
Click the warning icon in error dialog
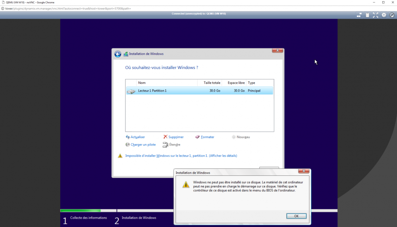coord(186,185)
